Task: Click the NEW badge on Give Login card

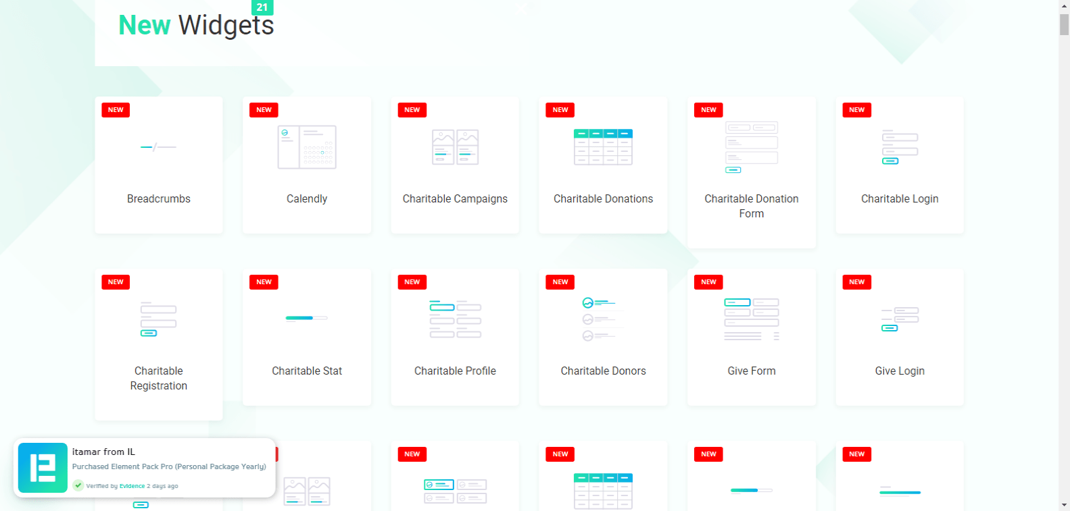Action: click(856, 282)
